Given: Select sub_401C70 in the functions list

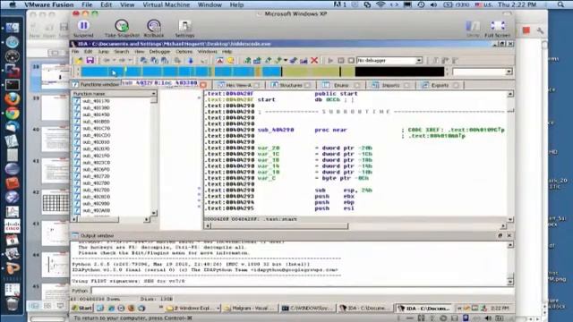Looking at the screenshot, I should [x=96, y=129].
